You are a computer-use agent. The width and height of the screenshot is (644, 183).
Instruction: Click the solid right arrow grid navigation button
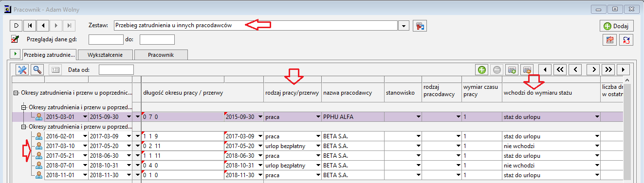point(624,70)
